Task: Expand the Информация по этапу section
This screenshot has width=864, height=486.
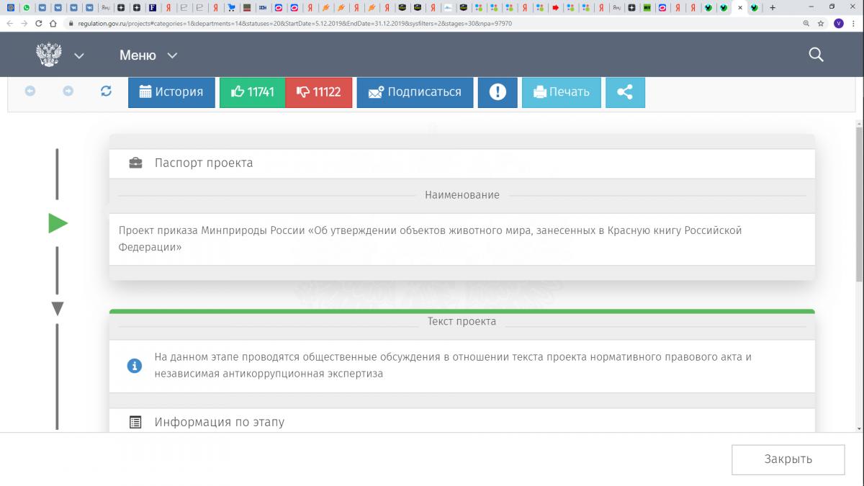Action: pyautogui.click(x=219, y=422)
